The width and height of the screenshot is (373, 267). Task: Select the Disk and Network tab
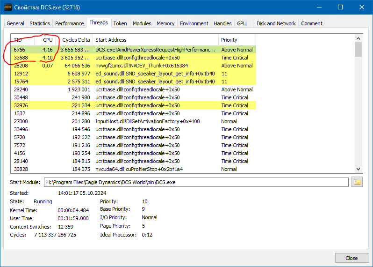276,23
